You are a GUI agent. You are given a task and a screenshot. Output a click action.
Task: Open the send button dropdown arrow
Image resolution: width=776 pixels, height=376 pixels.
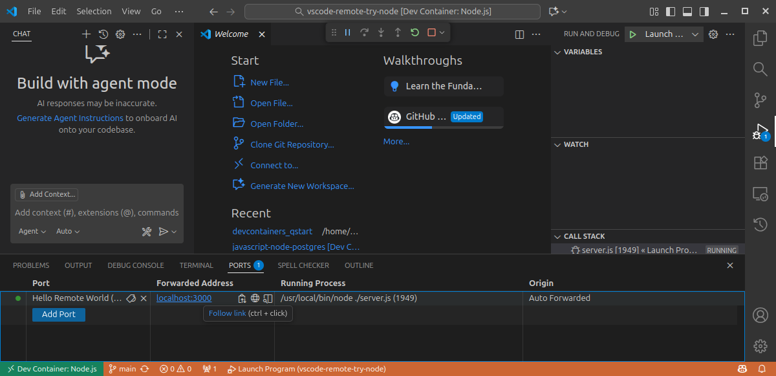tap(174, 232)
